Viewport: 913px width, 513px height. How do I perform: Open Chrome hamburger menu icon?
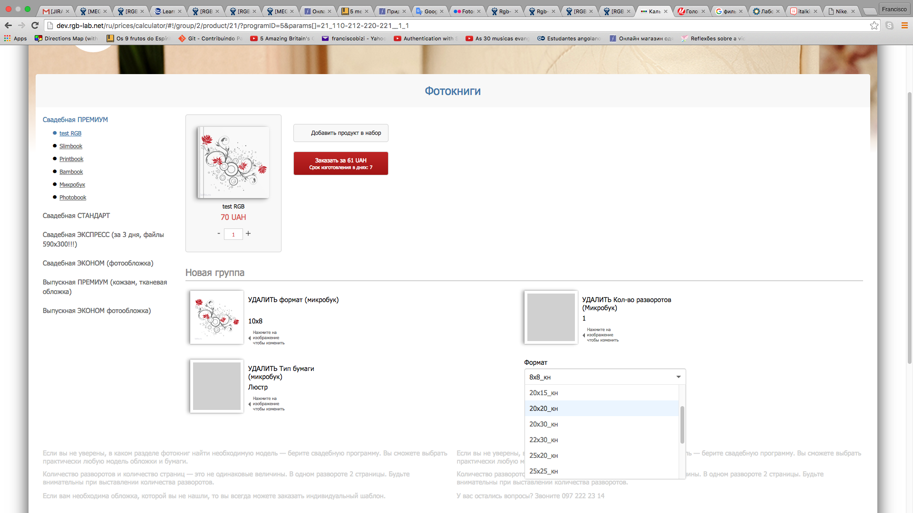[904, 26]
